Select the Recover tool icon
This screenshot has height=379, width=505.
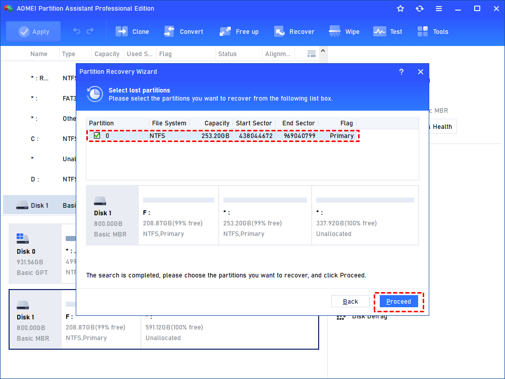pos(279,31)
